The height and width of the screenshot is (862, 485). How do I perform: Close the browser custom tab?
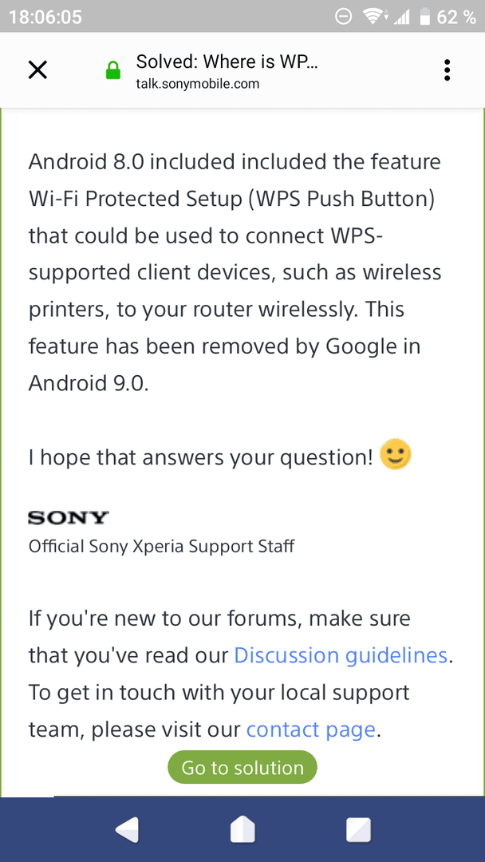(x=37, y=70)
